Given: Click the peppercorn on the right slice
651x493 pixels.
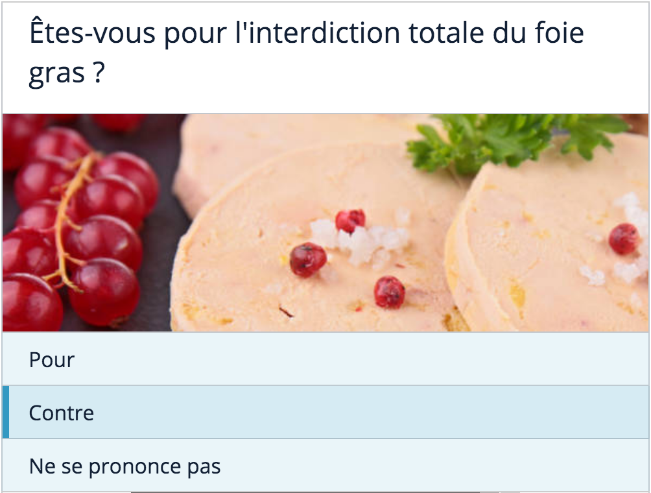Looking at the screenshot, I should (x=624, y=239).
